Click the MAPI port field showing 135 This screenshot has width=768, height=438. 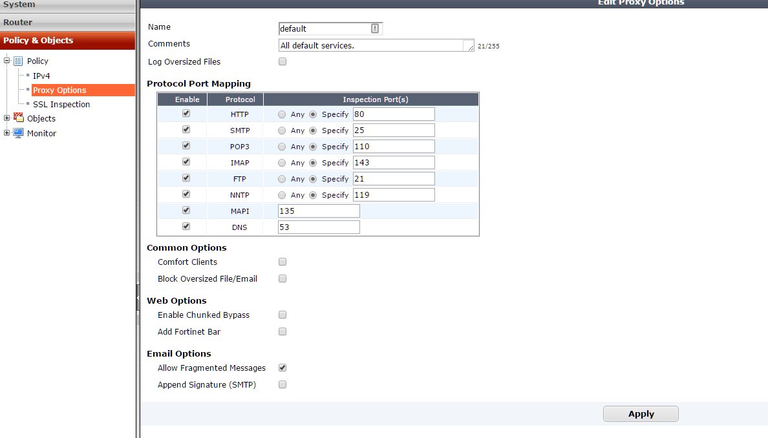[x=319, y=211]
